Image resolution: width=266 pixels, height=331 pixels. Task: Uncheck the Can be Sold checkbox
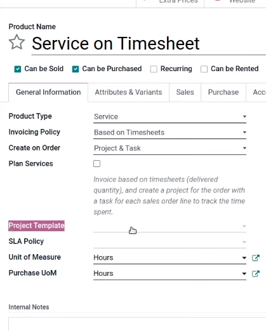(x=18, y=69)
